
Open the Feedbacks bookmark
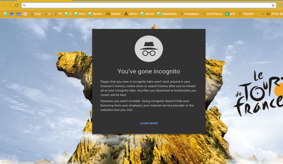[166, 14]
